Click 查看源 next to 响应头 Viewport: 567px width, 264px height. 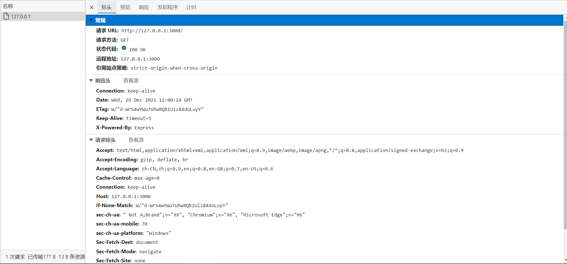(131, 80)
